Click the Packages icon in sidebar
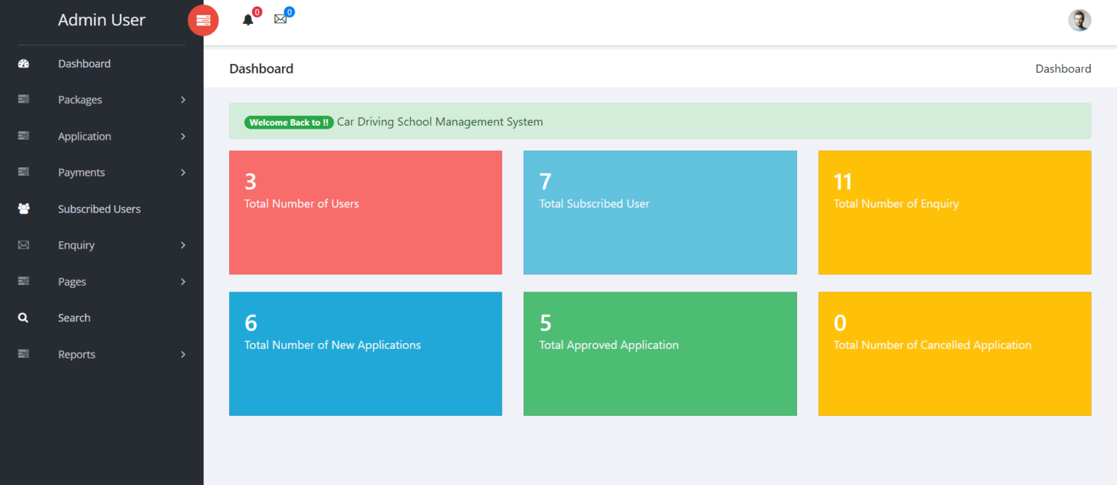 [x=23, y=100]
